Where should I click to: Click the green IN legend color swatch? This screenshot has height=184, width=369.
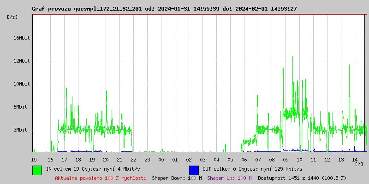(37, 170)
